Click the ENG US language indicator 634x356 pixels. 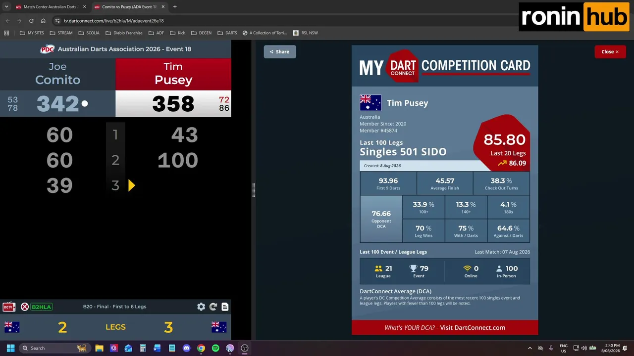point(564,348)
